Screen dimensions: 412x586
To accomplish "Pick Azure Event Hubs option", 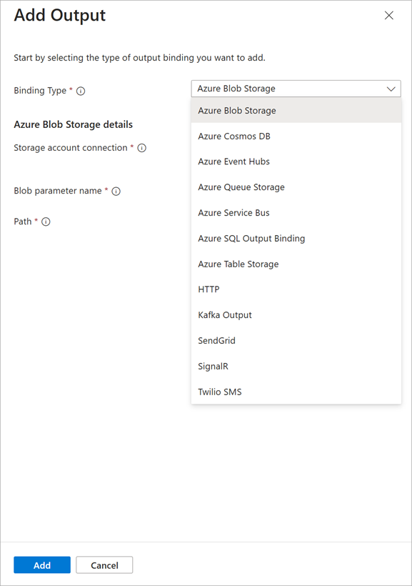I will click(296, 162).
